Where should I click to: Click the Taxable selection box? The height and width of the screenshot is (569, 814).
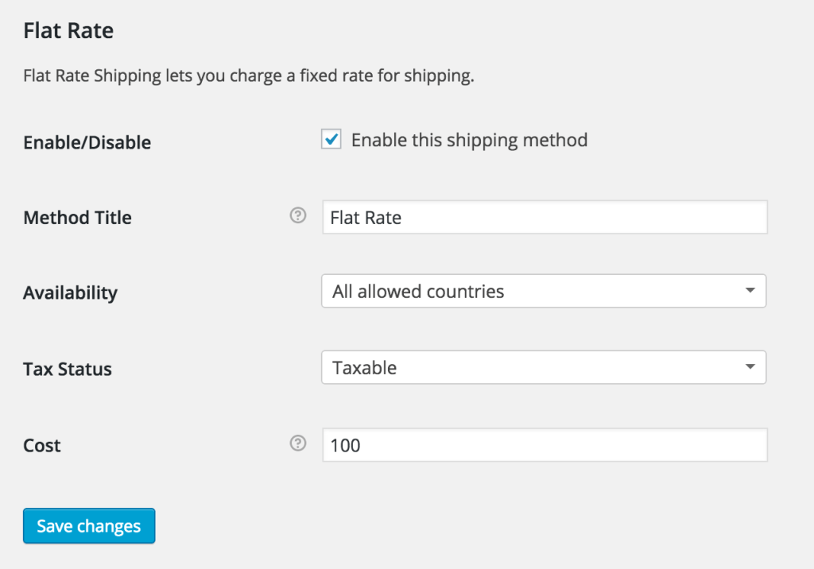tap(544, 367)
